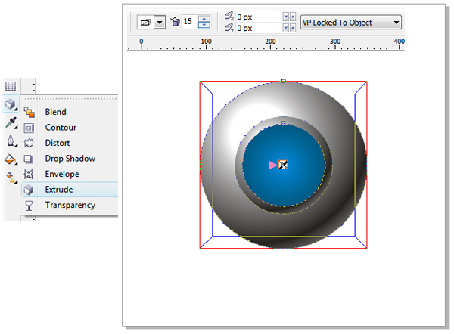Screen dimensions: 454x334
Task: Click the vanishing point X field
Action: (x=259, y=17)
